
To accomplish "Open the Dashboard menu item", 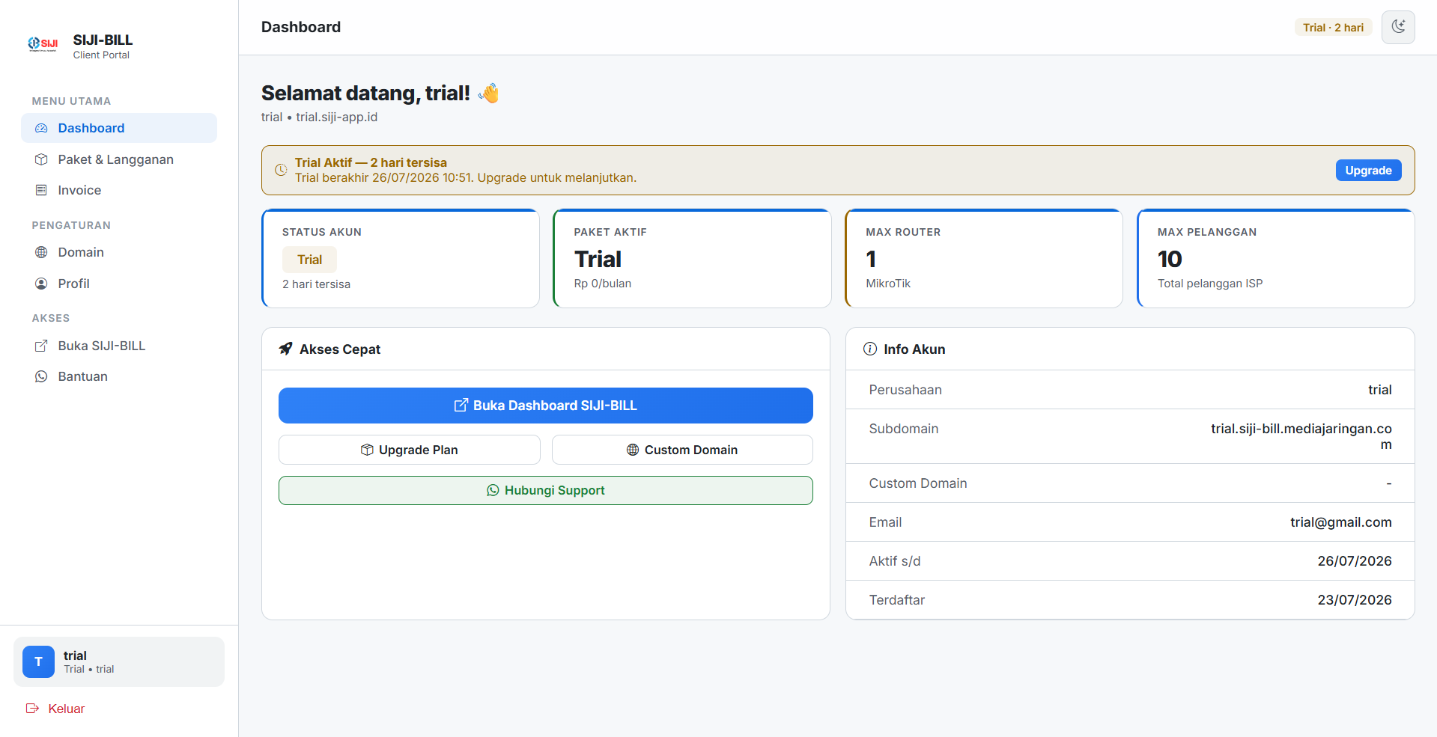I will [x=119, y=128].
